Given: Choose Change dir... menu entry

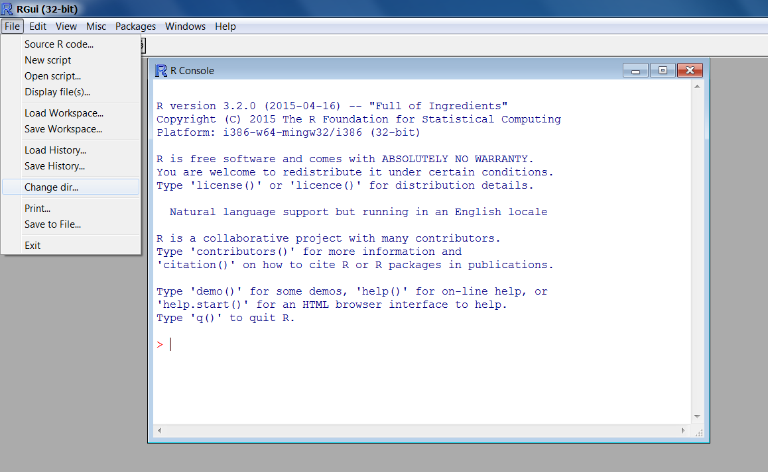Looking at the screenshot, I should (71, 187).
